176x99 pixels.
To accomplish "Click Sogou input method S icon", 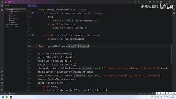I will pyautogui.click(x=157, y=93).
